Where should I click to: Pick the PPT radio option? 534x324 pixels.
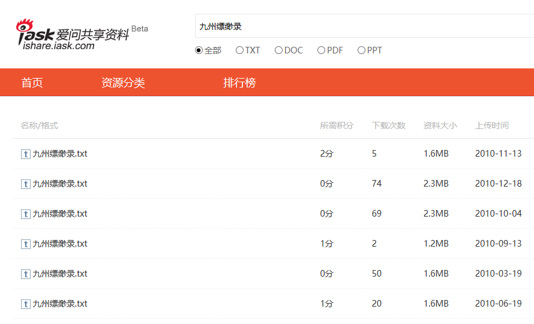[362, 50]
